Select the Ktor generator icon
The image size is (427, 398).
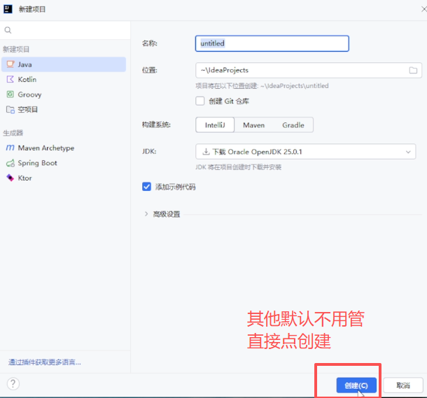[10, 178]
